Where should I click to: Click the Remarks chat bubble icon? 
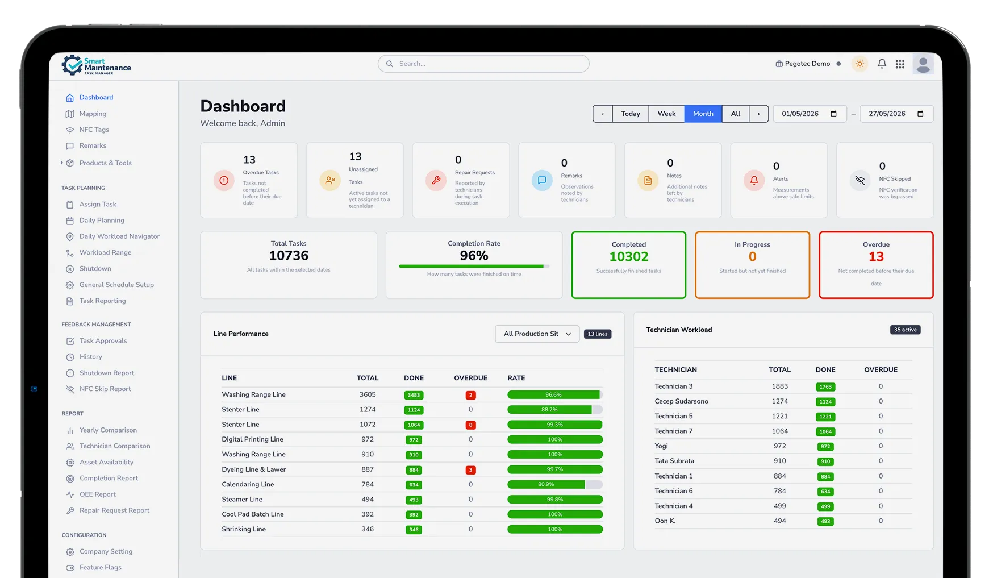click(x=542, y=180)
